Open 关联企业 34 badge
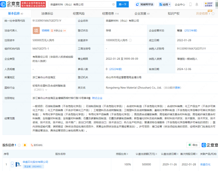Viewport: 218px width, 171px height. pyautogui.click(x=58, y=31)
